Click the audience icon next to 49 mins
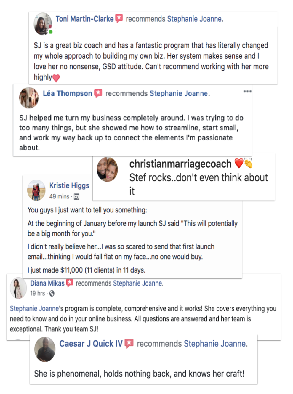The width and height of the screenshot is (293, 394). 76,197
